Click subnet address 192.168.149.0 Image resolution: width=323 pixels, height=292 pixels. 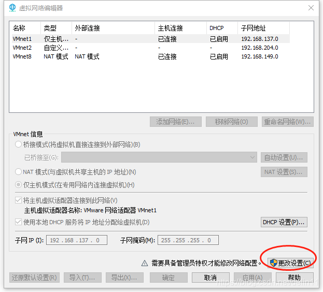coord(260,56)
